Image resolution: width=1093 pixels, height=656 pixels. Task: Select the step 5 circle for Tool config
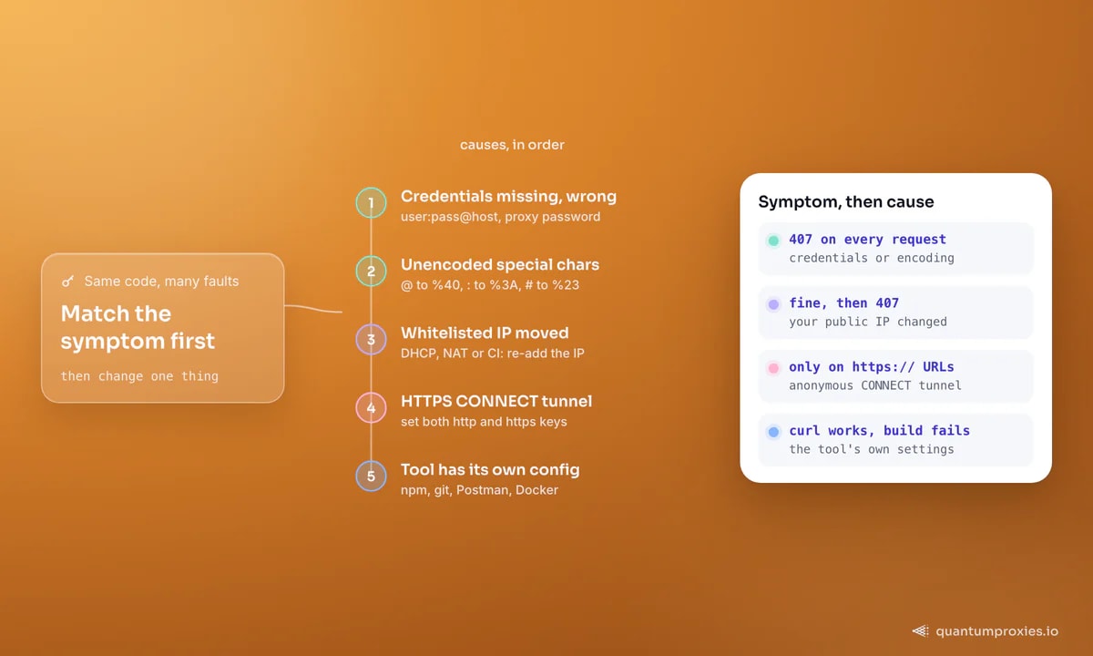[x=371, y=477]
